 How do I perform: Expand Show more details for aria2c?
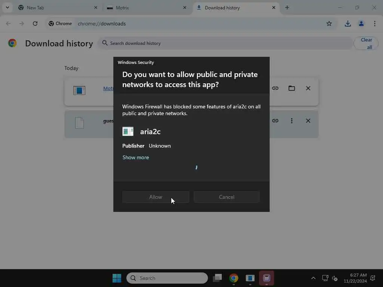tap(135, 157)
